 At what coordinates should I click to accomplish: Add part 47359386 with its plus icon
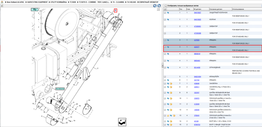165,33
